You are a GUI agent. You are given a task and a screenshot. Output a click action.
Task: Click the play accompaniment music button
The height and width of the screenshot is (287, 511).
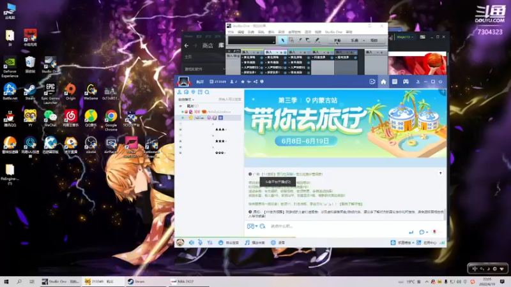pyautogui.click(x=255, y=242)
